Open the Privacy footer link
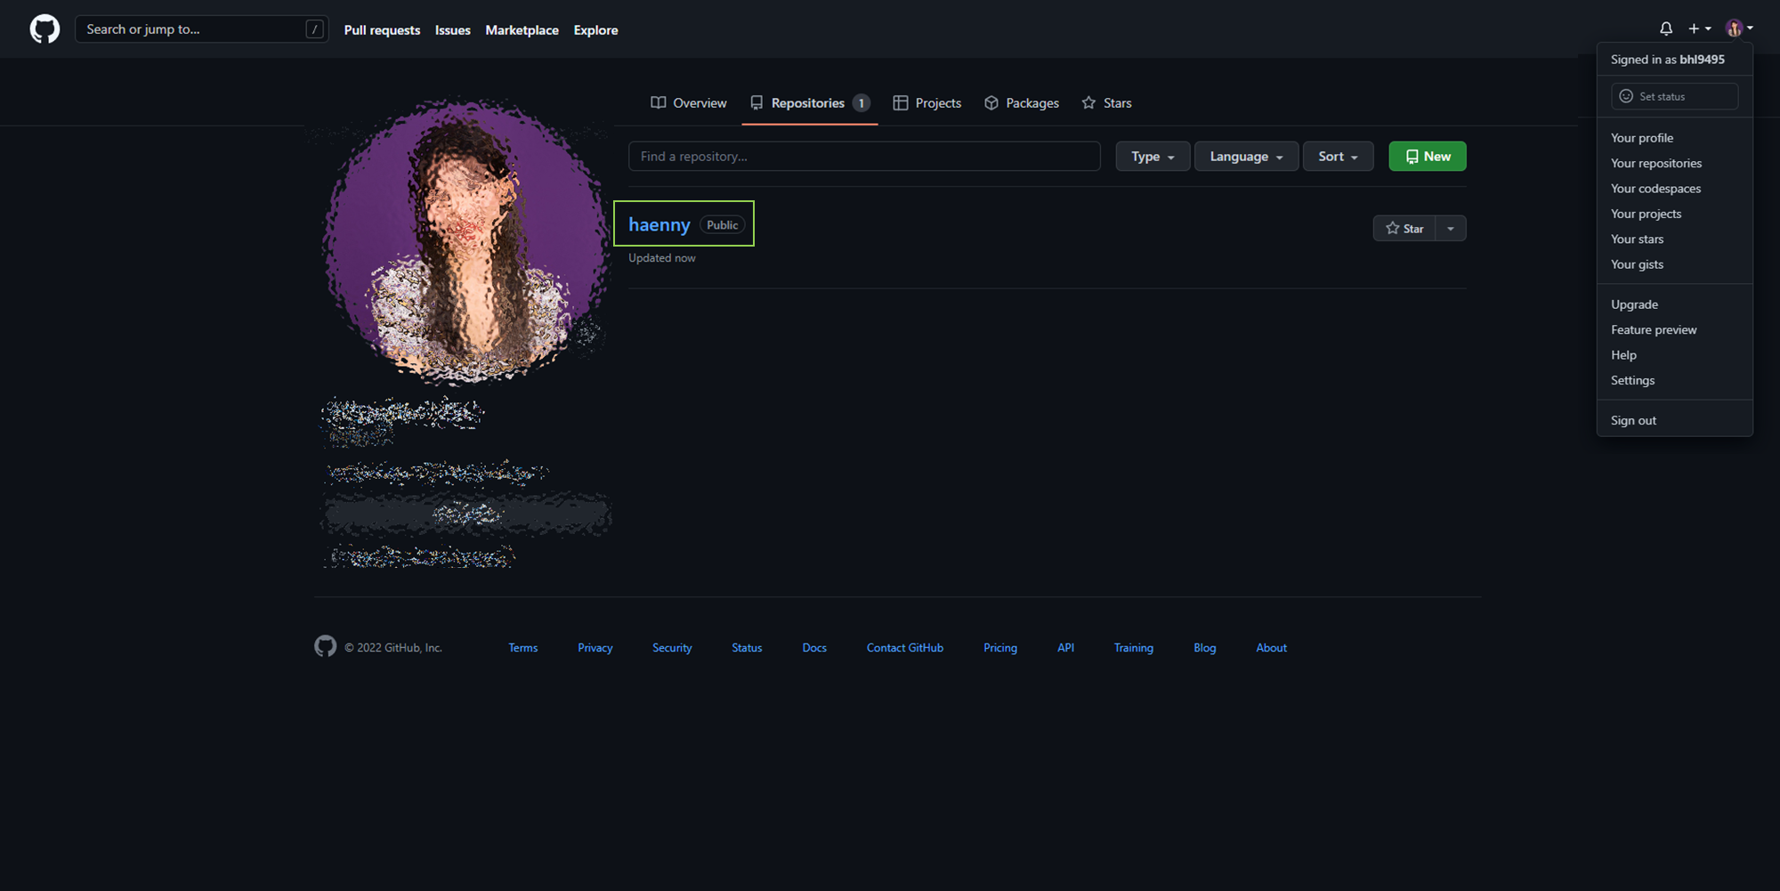The image size is (1780, 891). click(x=595, y=648)
